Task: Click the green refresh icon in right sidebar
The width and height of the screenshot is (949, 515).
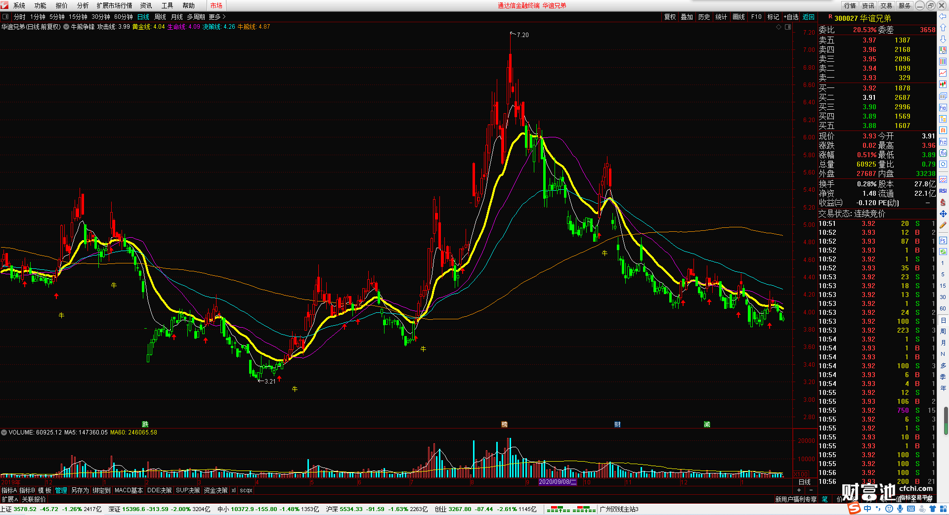Action: tap(943, 252)
